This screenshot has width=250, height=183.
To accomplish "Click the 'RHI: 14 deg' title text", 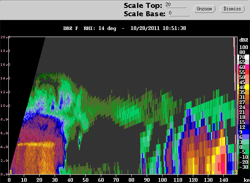I will 100,28.
